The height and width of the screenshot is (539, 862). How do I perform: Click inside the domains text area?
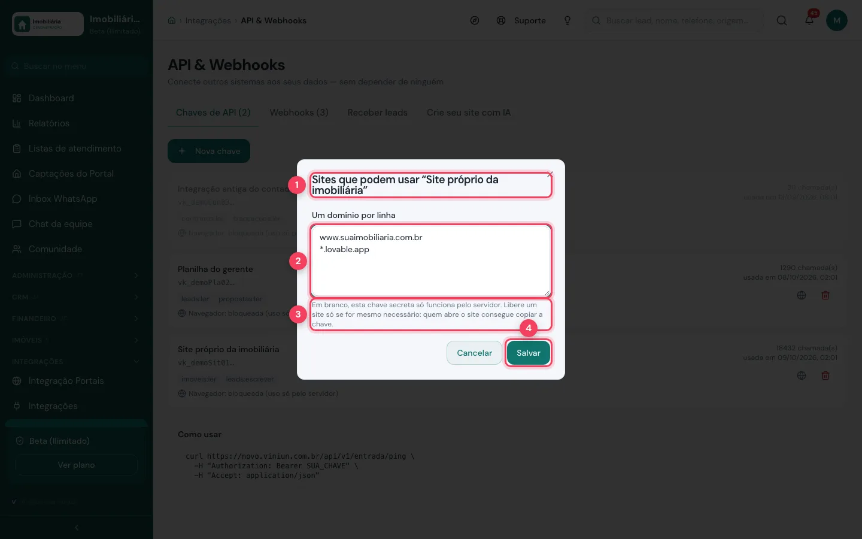[430, 261]
